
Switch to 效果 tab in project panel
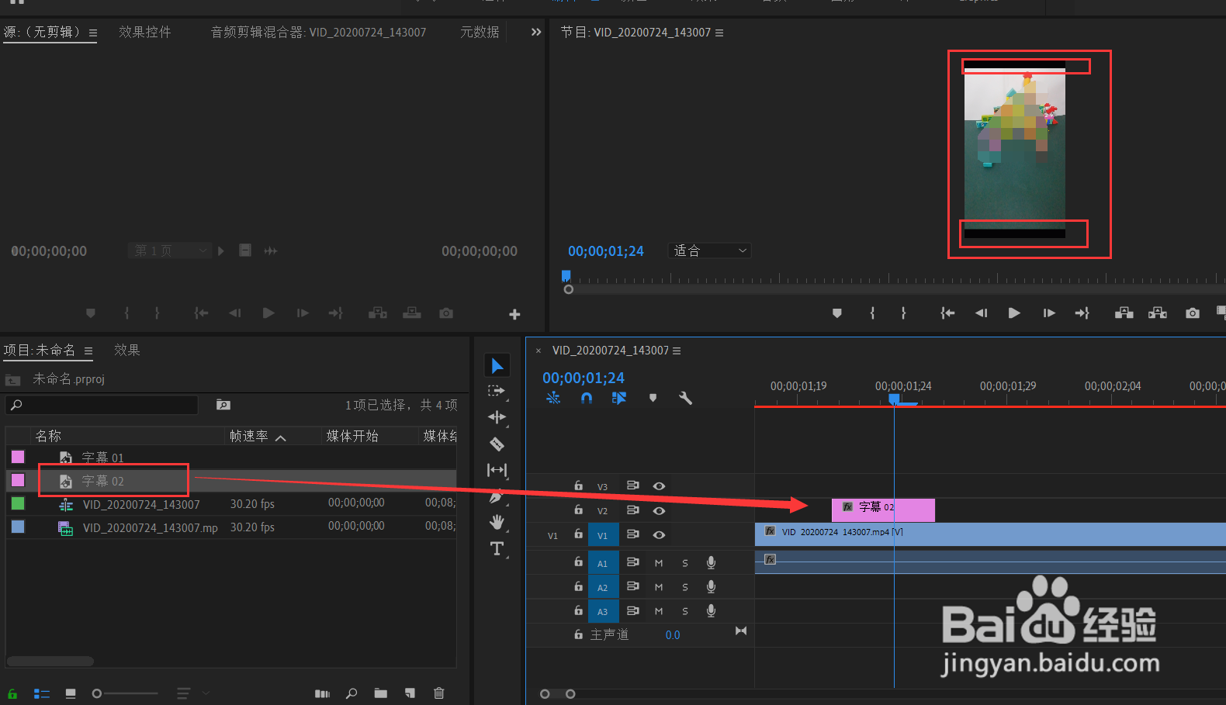coord(127,350)
